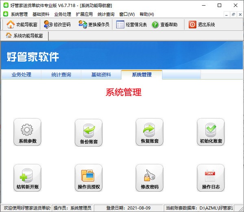The height and width of the screenshot is (212, 244).
Task: Open the 帮助(H) menu
Action: [x=147, y=14]
